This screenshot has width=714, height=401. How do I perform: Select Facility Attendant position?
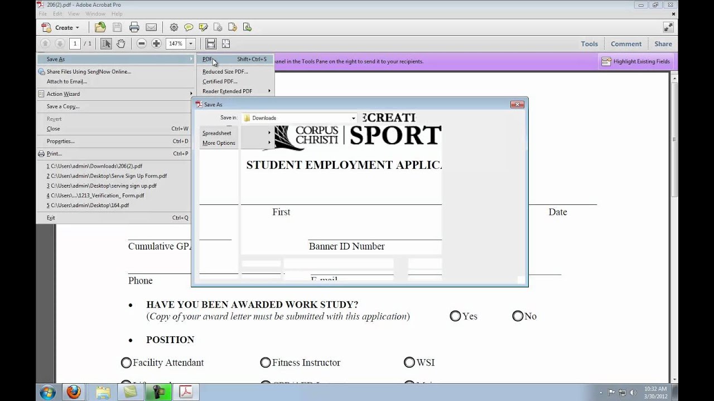[126, 363]
